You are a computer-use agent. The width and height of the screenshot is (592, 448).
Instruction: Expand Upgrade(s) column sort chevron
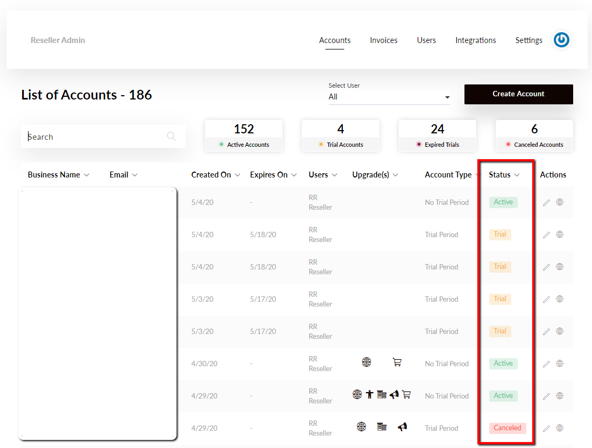(x=396, y=175)
